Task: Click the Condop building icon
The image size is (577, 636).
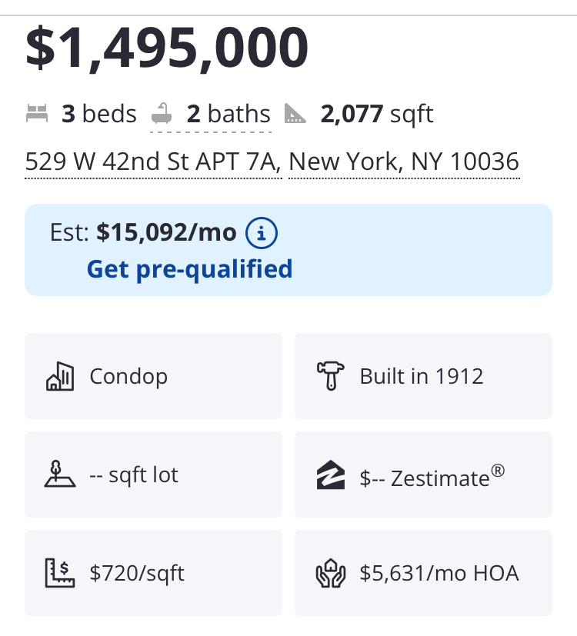Action: (60, 377)
